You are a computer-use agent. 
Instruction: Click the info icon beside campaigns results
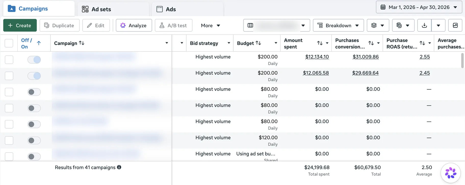click(119, 167)
